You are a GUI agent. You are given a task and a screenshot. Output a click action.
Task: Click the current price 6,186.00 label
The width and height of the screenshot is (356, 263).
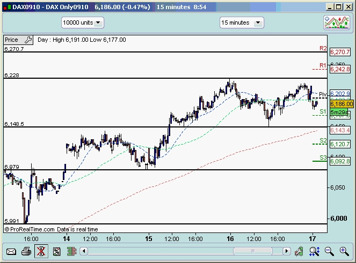(x=342, y=104)
